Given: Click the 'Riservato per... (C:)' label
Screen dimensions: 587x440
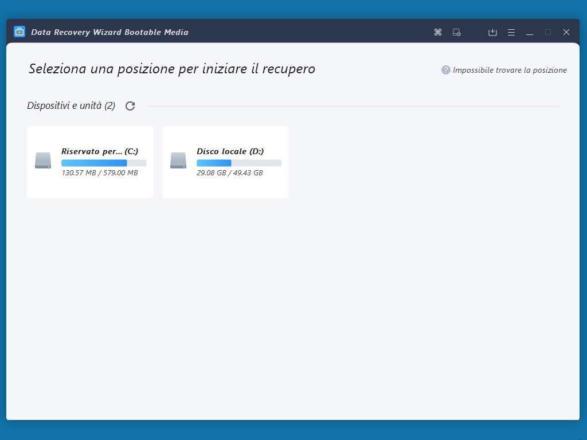Looking at the screenshot, I should tap(100, 151).
